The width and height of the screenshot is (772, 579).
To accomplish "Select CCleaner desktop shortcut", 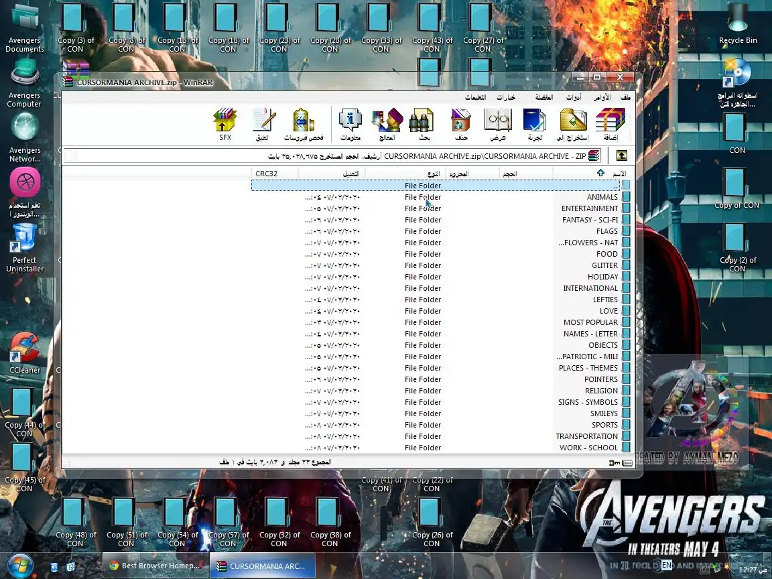I will click(x=25, y=352).
